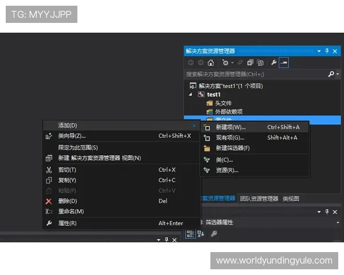Viewport: 344px width, 275px height.
Task: Sort properties alphabetically with the A-Z icon
Action: [201, 234]
